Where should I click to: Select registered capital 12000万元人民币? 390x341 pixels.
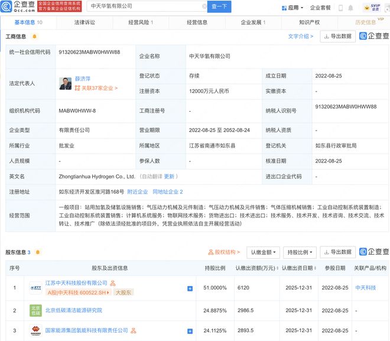(x=209, y=91)
